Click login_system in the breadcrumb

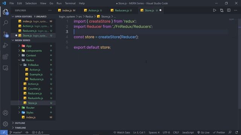pyautogui.click(x=67, y=16)
